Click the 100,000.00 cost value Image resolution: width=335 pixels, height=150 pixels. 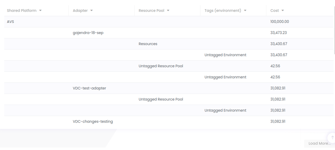280,22
